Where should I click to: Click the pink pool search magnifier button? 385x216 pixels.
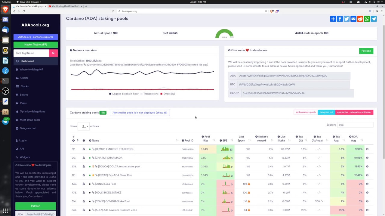tap(53, 53)
